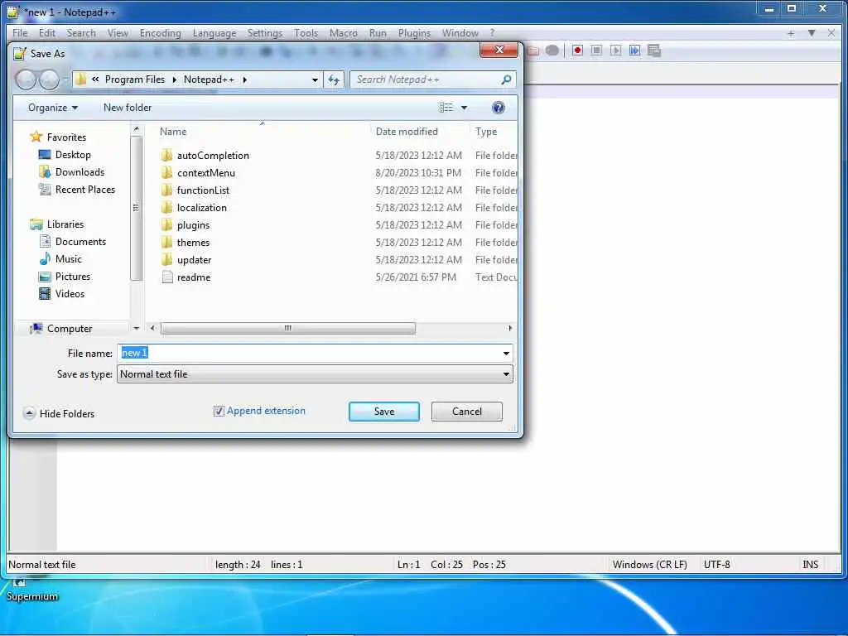Sort by the Name column header
The width and height of the screenshot is (848, 636).
point(173,132)
